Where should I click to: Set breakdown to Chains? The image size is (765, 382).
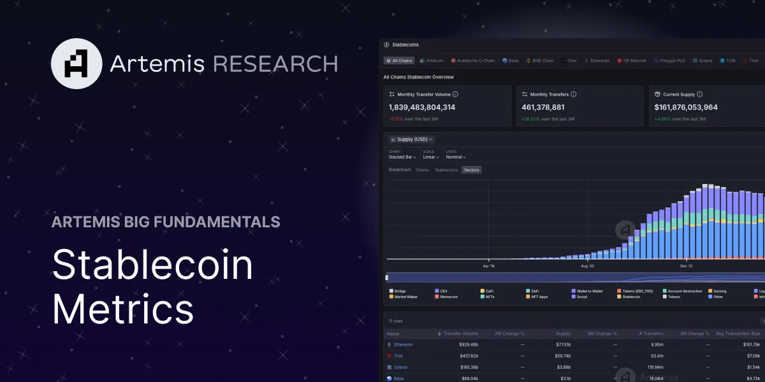click(422, 170)
